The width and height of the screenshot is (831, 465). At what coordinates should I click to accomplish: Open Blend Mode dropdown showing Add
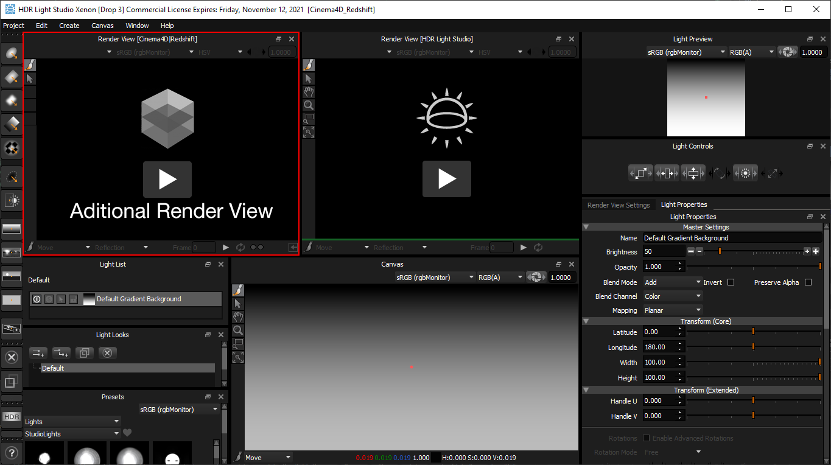[x=673, y=282]
